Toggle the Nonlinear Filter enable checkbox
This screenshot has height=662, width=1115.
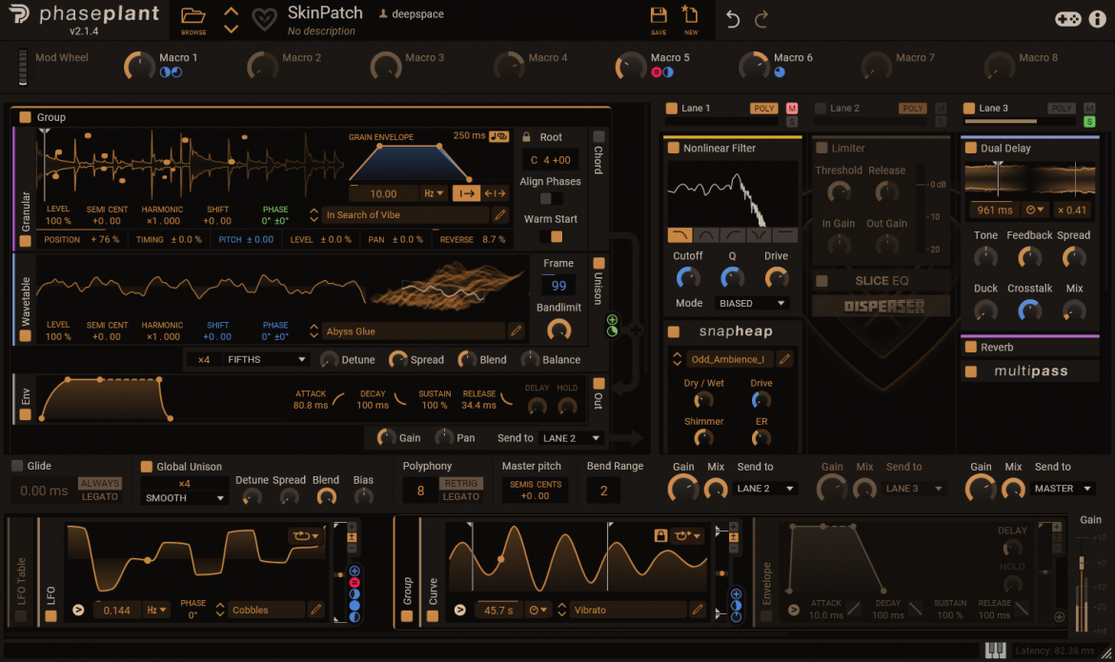point(673,148)
